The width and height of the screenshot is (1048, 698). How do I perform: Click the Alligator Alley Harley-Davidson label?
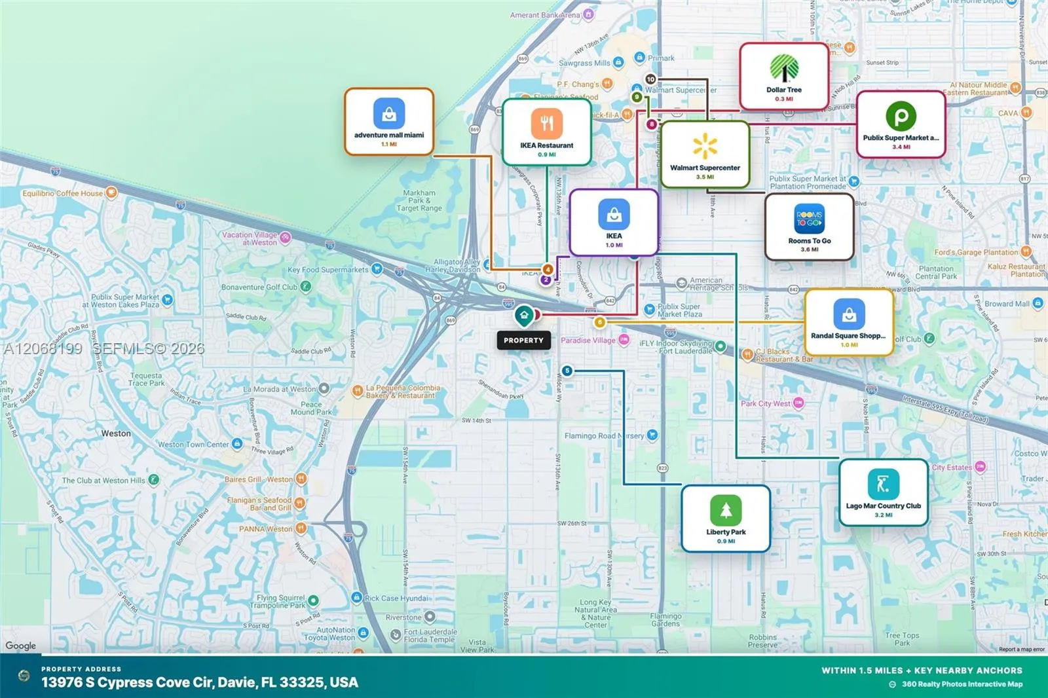(453, 265)
